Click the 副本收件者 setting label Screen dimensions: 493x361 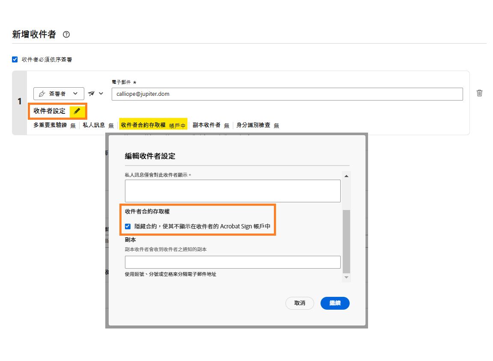[x=206, y=125]
